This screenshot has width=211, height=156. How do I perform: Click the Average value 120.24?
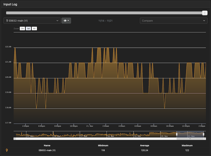[x=144, y=150]
